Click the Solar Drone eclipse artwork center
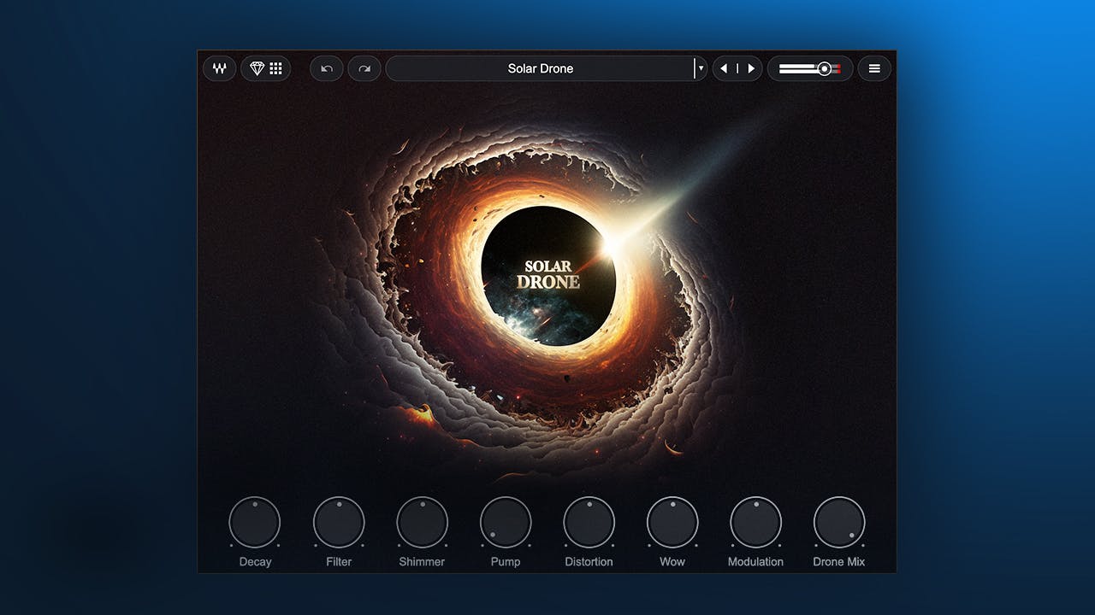This screenshot has width=1095, height=615. click(x=548, y=275)
